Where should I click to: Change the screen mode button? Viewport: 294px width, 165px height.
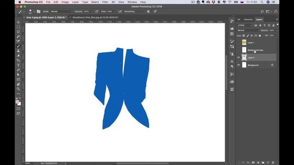(18, 113)
